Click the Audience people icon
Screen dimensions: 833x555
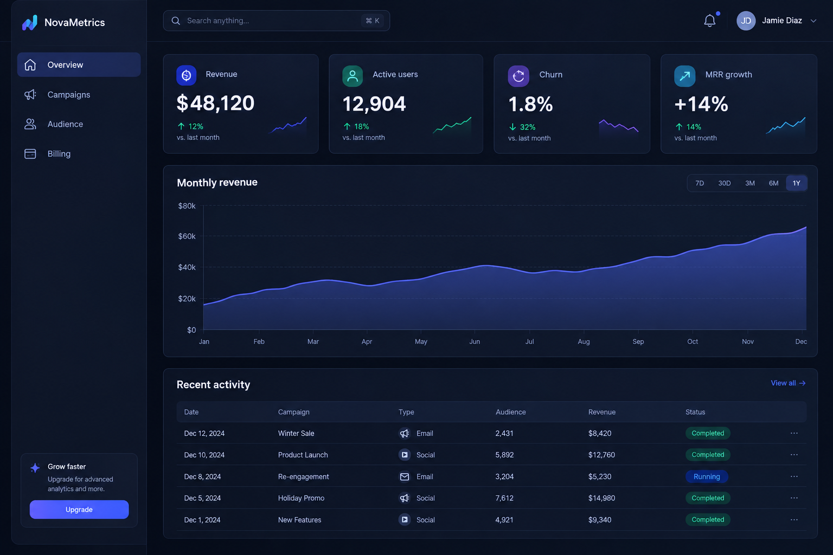[x=30, y=124]
